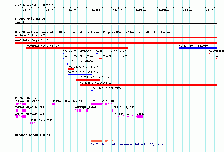Open the blue gain bar nsv824780 (Park2010)
The width and height of the screenshot is (224, 152).
198,48
